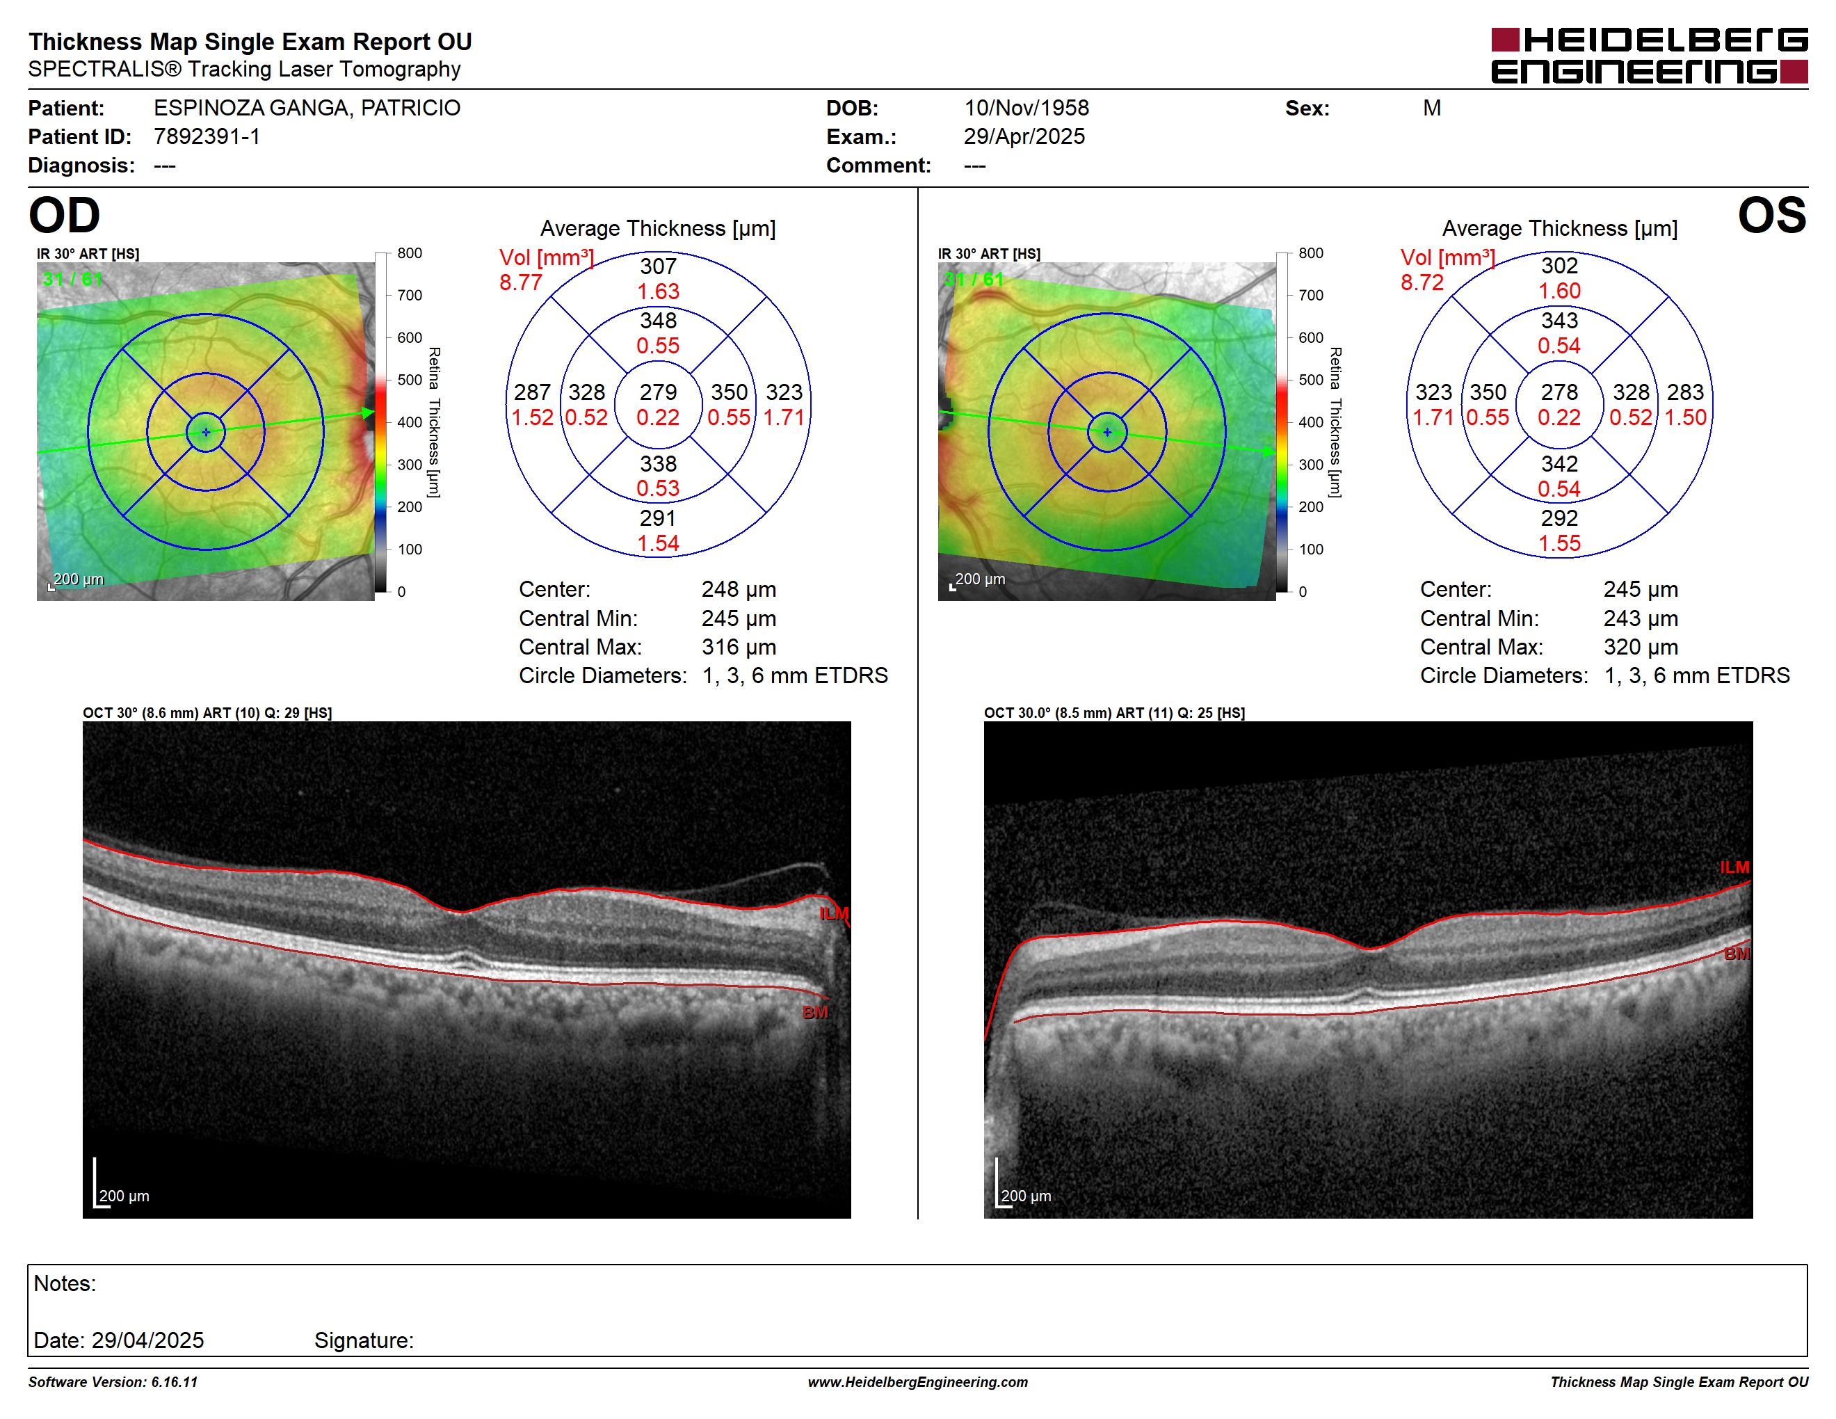Click the report title Thickness Map Single Exam Report OU
The height and width of the screenshot is (1419, 1836).
(250, 42)
